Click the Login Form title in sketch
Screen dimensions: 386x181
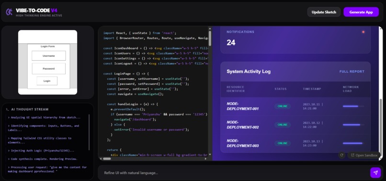point(48,46)
